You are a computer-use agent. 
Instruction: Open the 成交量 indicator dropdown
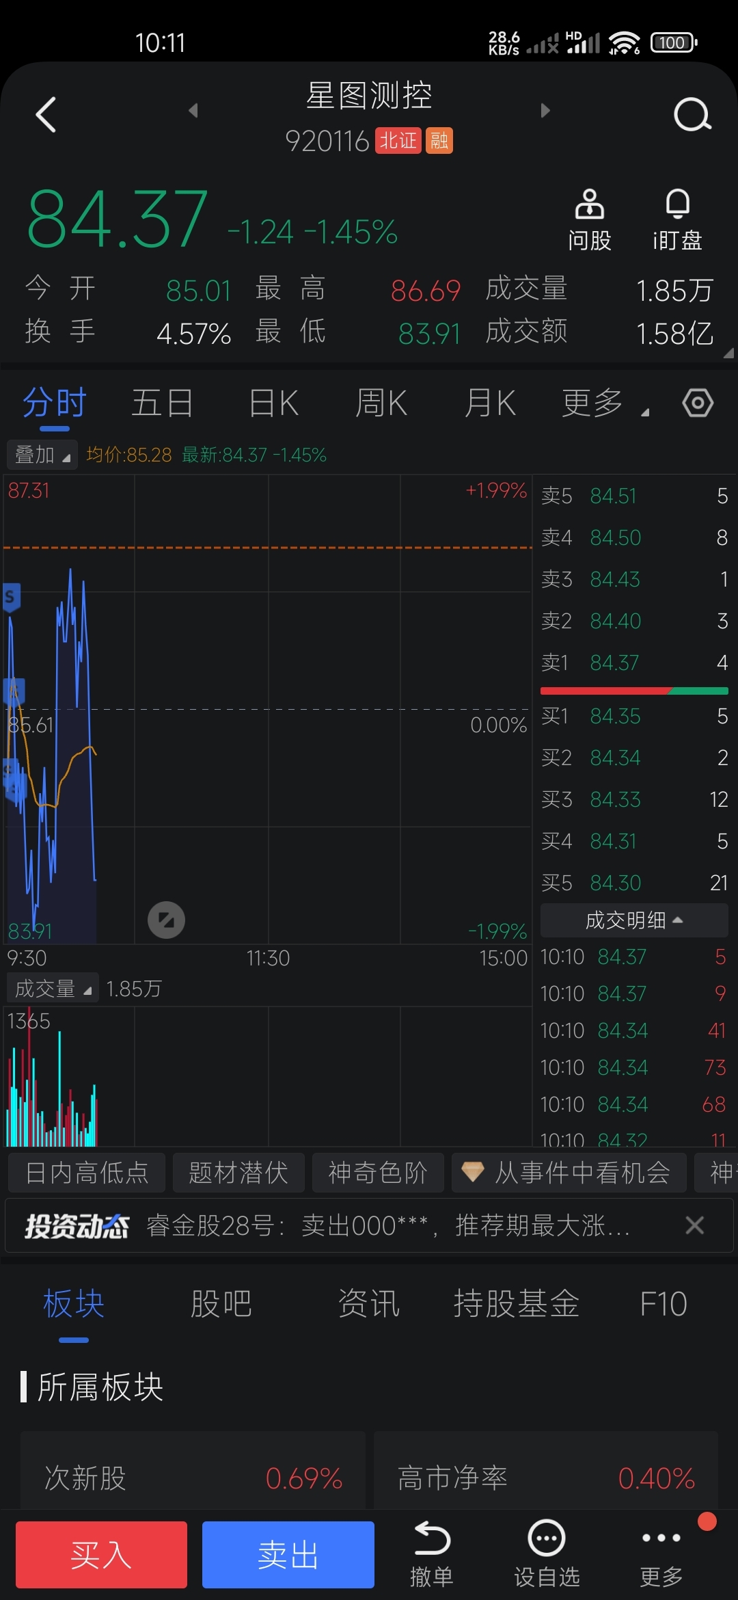click(53, 989)
